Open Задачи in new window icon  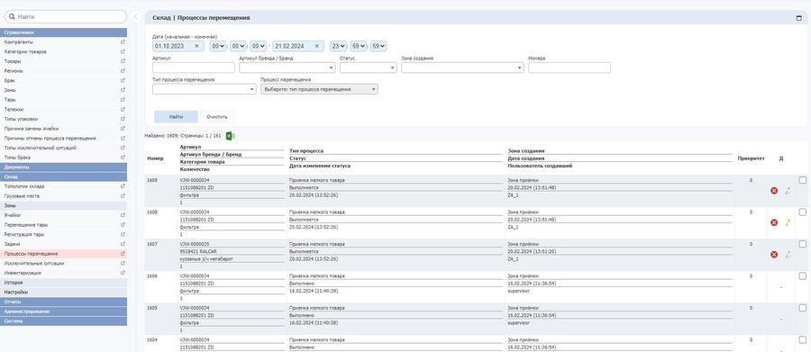tap(123, 243)
